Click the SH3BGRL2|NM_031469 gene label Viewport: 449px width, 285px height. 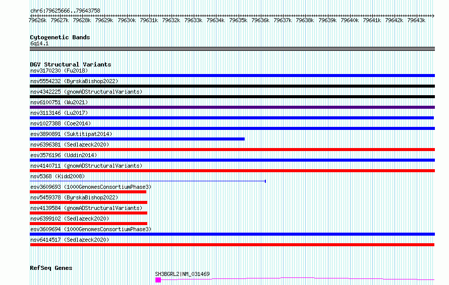[183, 274]
